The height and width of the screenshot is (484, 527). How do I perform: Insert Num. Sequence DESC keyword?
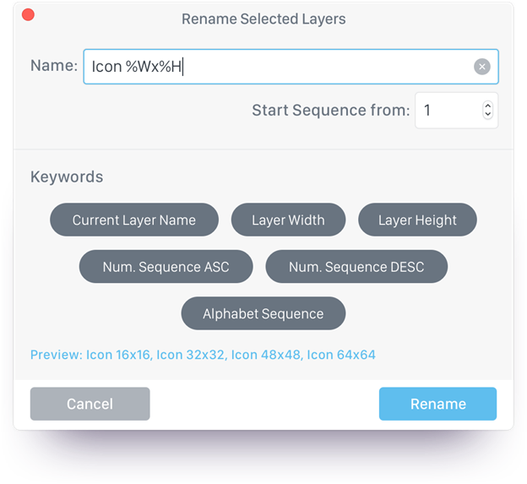click(356, 267)
